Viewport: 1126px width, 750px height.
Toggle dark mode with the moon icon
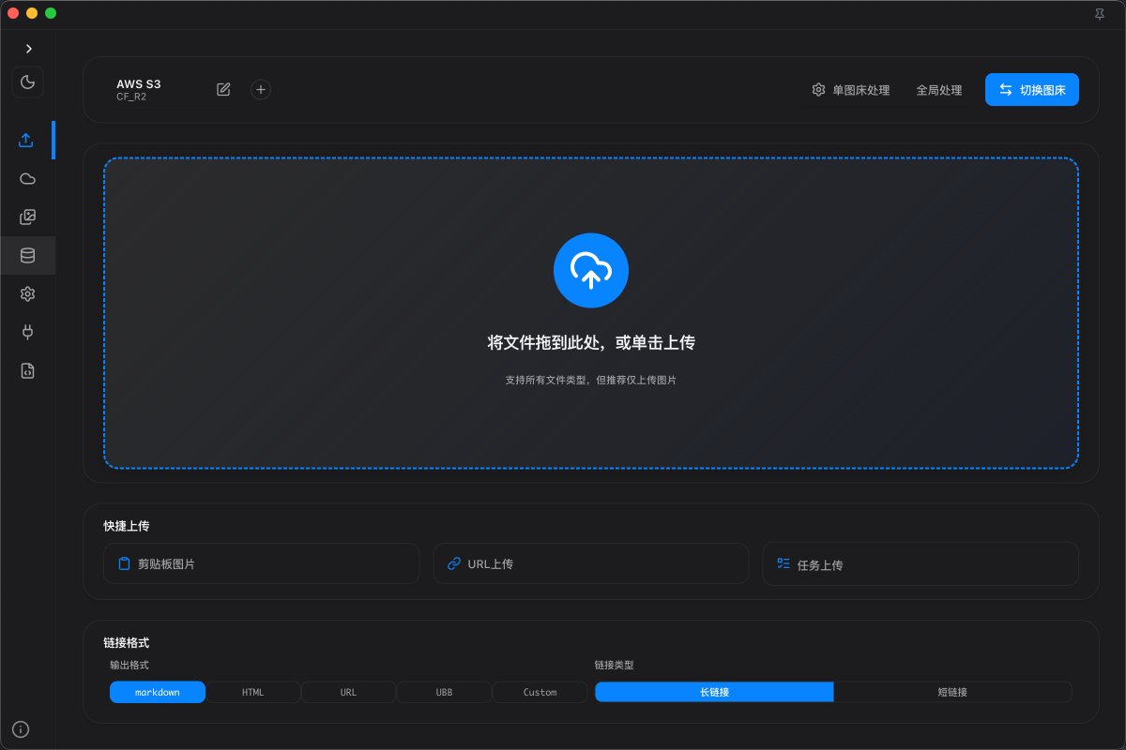click(28, 82)
